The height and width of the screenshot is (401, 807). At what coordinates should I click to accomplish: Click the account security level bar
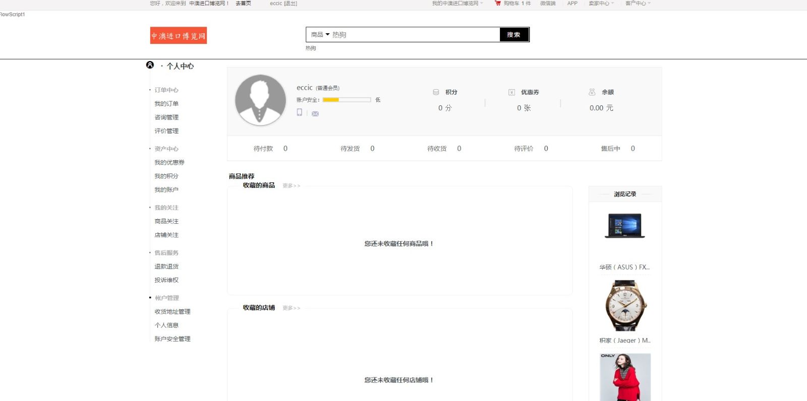click(347, 100)
